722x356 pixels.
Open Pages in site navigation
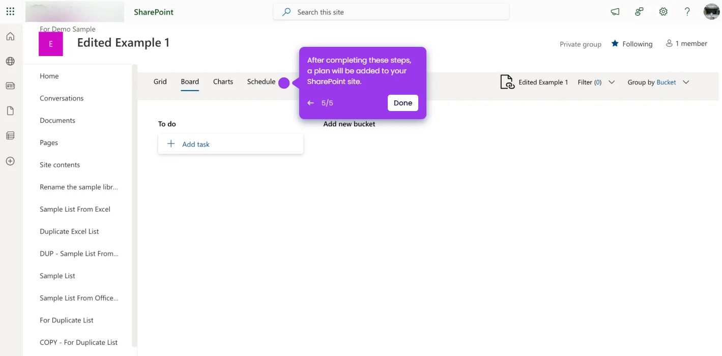[49, 143]
